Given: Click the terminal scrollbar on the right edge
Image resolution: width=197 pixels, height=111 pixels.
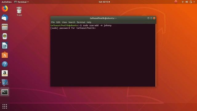Looking at the screenshot, I should [156, 55].
